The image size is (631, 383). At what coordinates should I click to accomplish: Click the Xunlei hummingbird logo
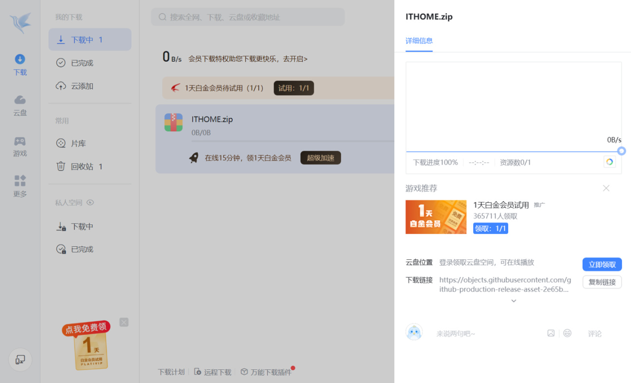[20, 23]
